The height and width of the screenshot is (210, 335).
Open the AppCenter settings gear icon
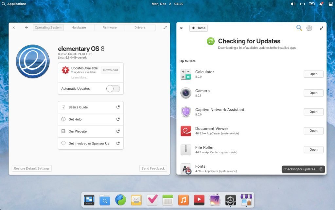tap(309, 28)
